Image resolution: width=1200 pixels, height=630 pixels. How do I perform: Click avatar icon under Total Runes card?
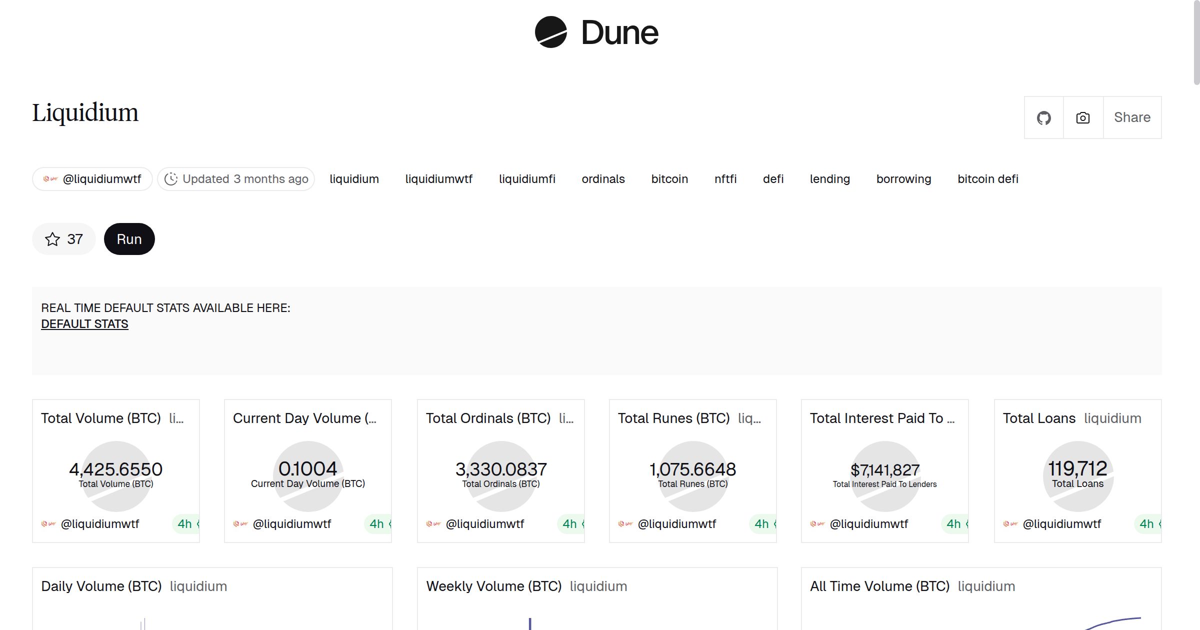tap(624, 524)
